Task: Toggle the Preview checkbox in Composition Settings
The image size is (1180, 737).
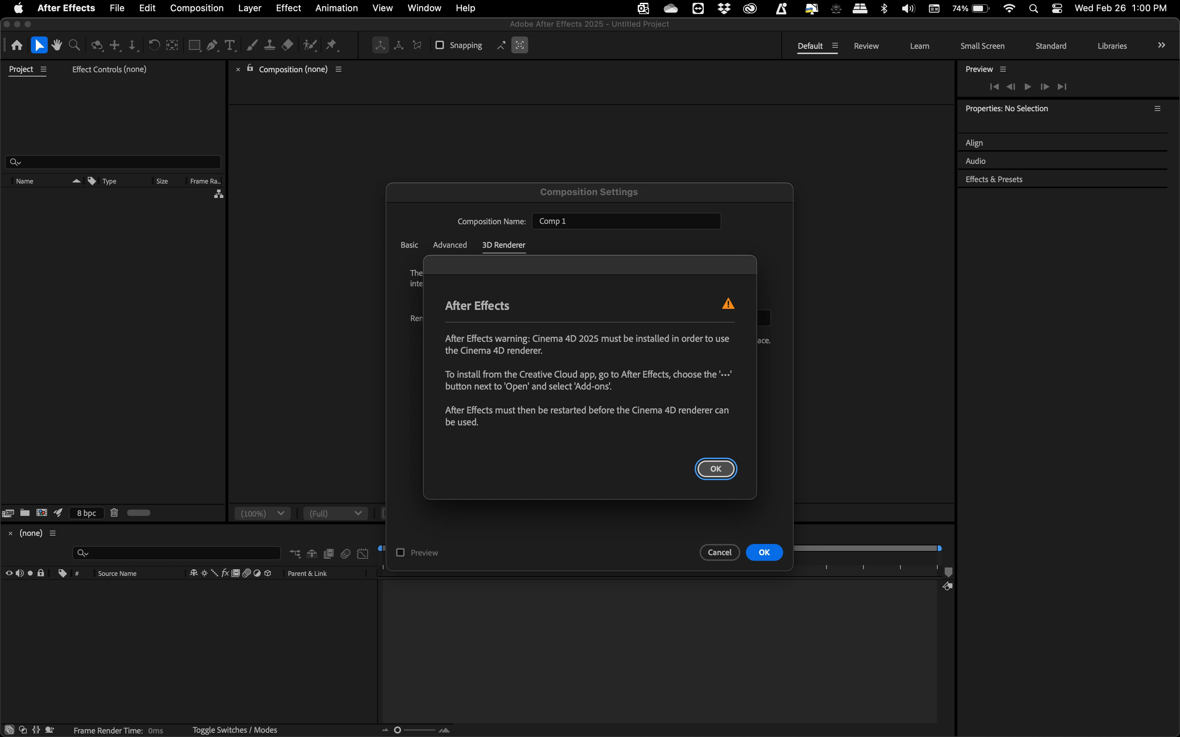Action: (400, 552)
